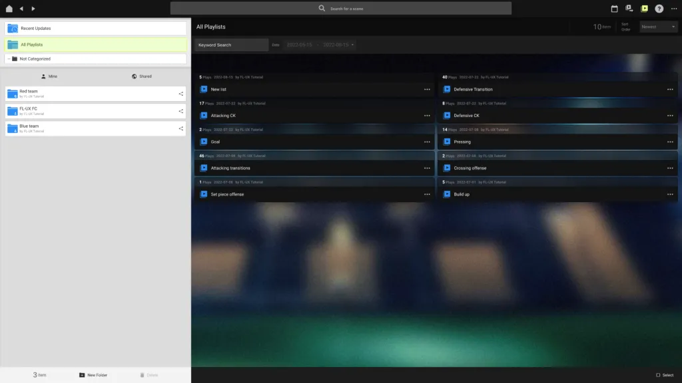Play the Build up playlist icon
The image size is (682, 383).
(x=447, y=194)
